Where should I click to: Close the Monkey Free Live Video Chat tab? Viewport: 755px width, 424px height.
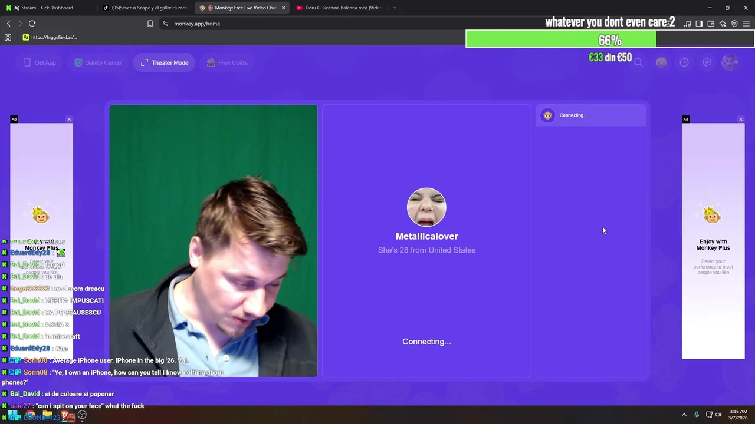tap(283, 8)
